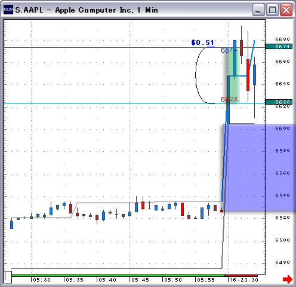
Task: Click the $0.51 measurement label
Action: pyautogui.click(x=202, y=42)
